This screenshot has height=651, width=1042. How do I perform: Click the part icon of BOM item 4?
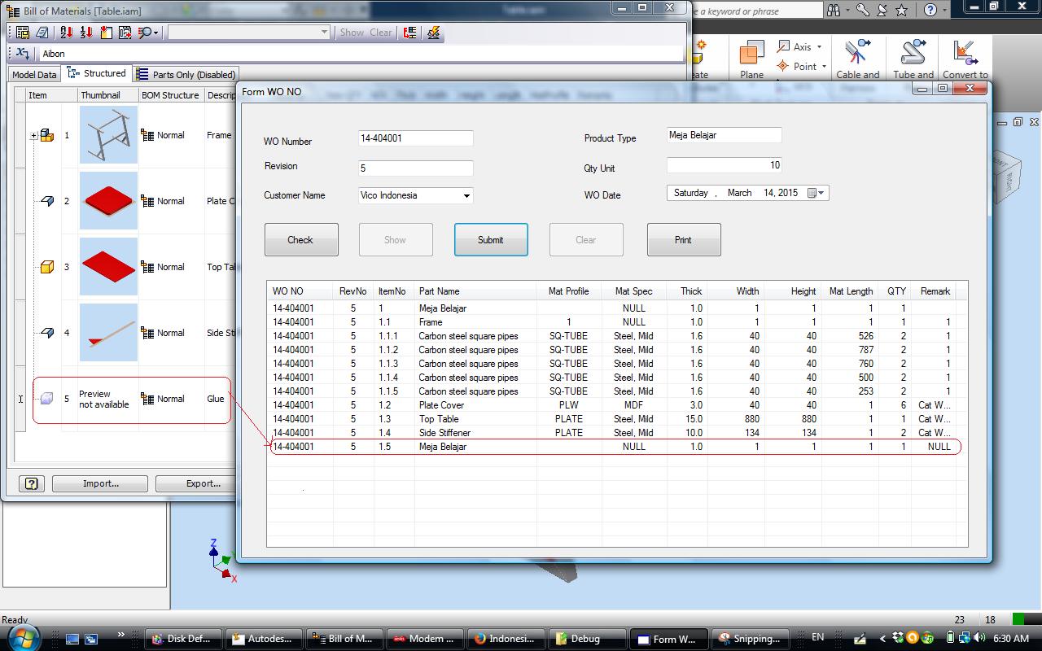[47, 333]
